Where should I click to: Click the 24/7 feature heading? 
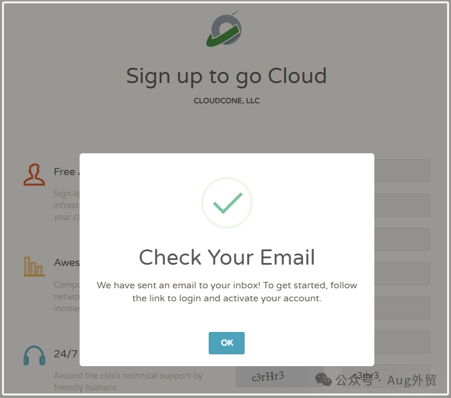tap(65, 354)
